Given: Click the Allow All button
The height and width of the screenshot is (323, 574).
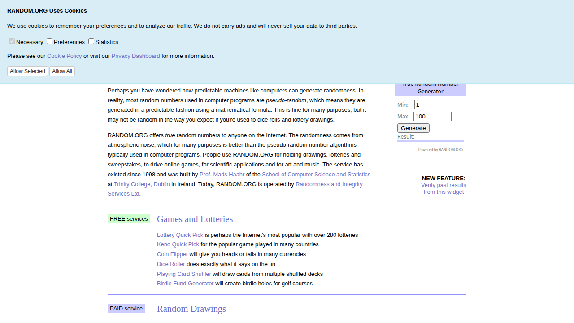Looking at the screenshot, I should (x=62, y=71).
